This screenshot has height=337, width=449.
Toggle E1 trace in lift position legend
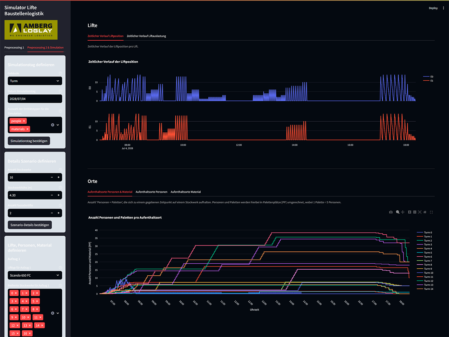(428, 81)
